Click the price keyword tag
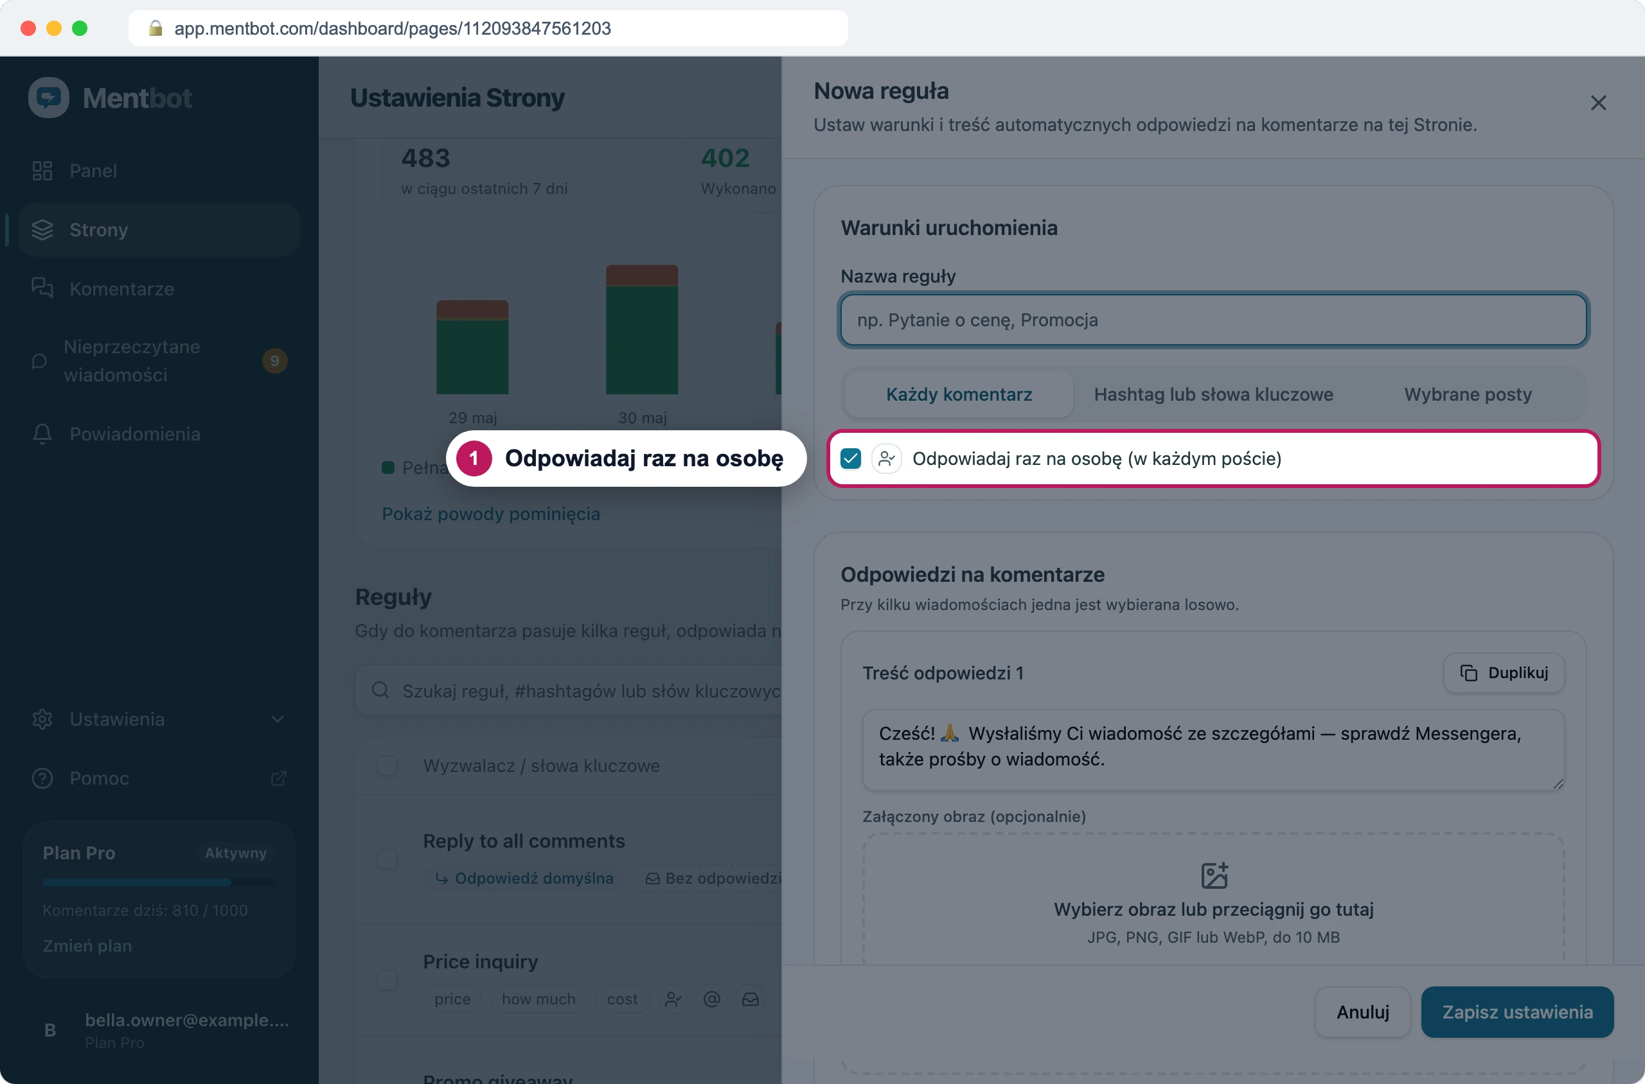 [x=452, y=999]
